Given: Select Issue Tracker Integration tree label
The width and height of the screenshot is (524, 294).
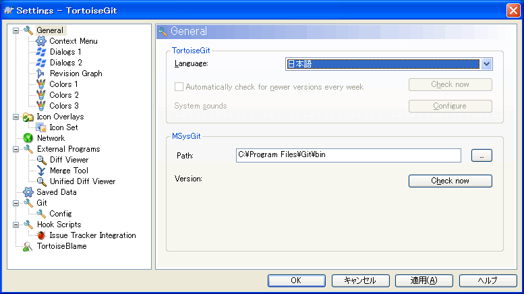Looking at the screenshot, I should click(x=92, y=235).
